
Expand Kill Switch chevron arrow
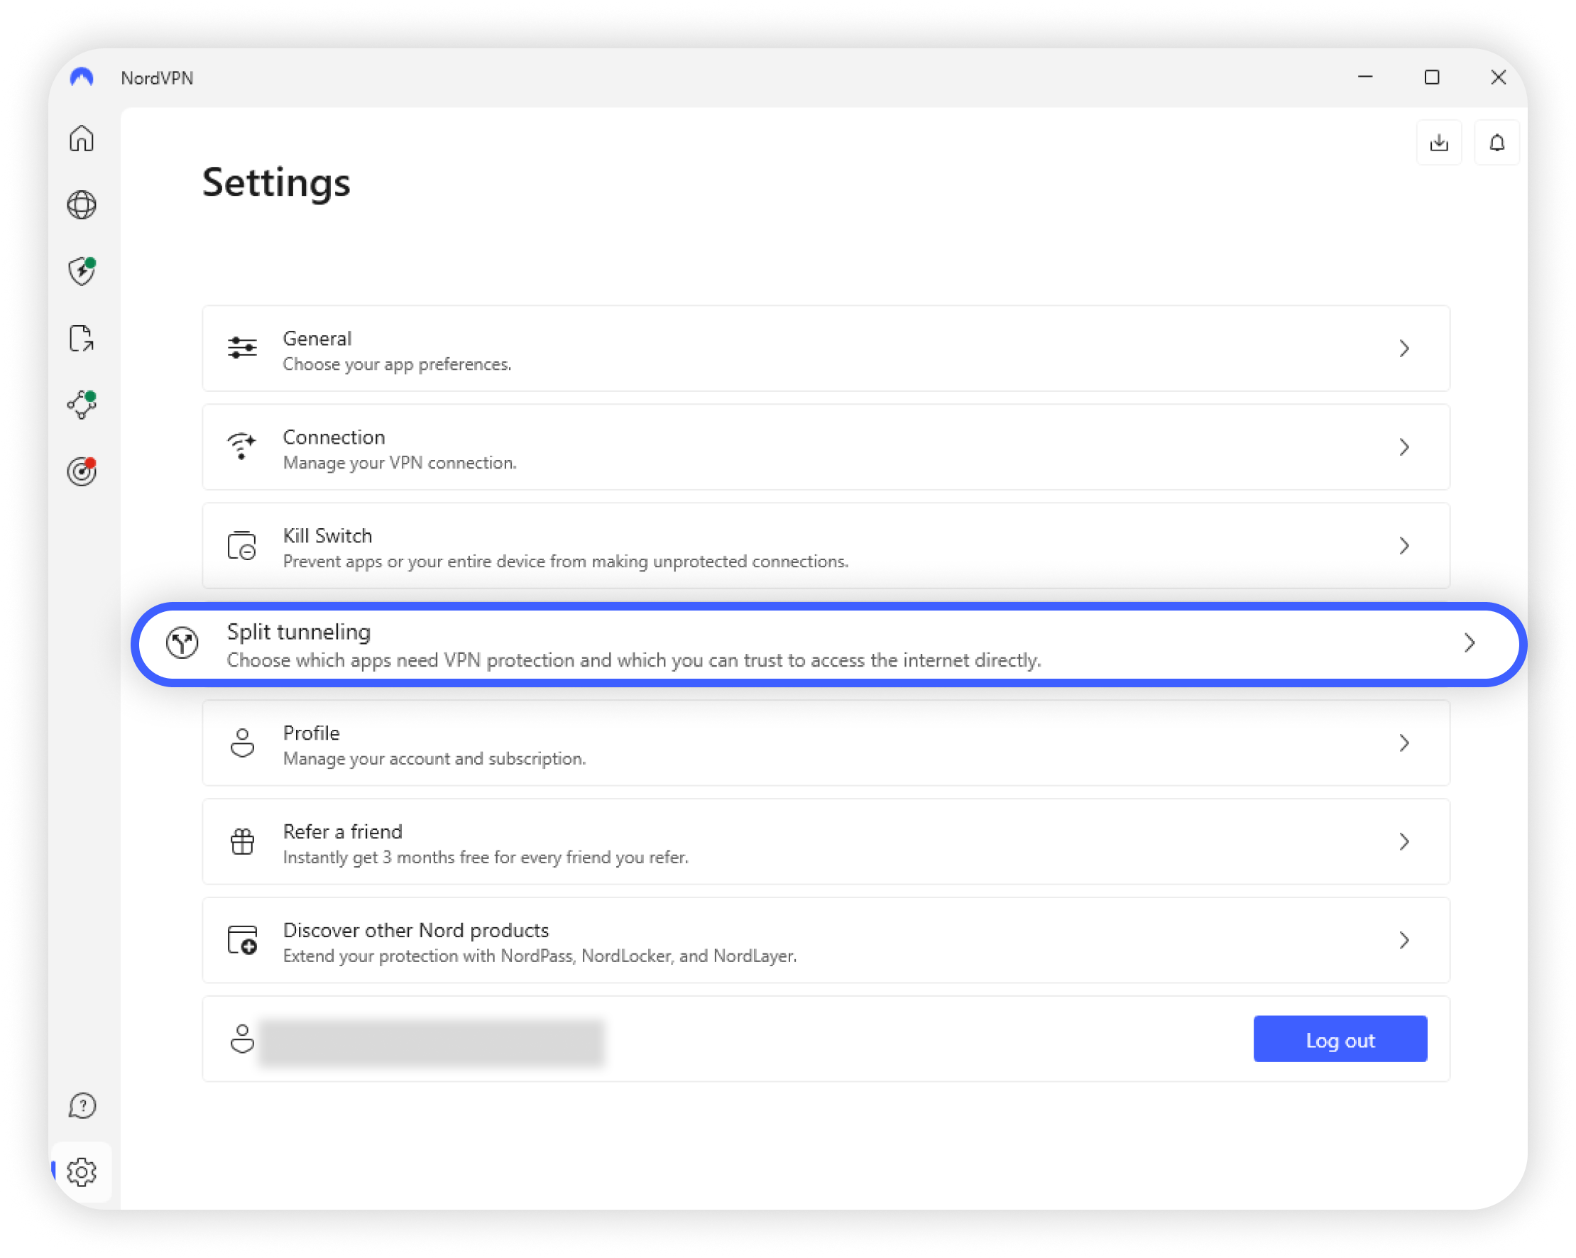[1403, 546]
